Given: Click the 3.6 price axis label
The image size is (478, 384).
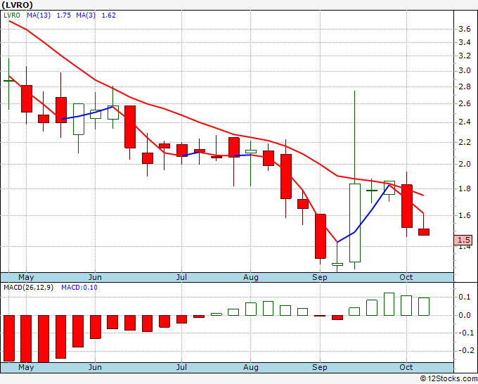Looking at the screenshot, I should (x=465, y=30).
